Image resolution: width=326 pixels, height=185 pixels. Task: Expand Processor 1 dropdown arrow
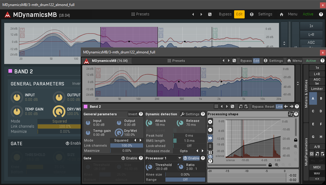coord(180,158)
